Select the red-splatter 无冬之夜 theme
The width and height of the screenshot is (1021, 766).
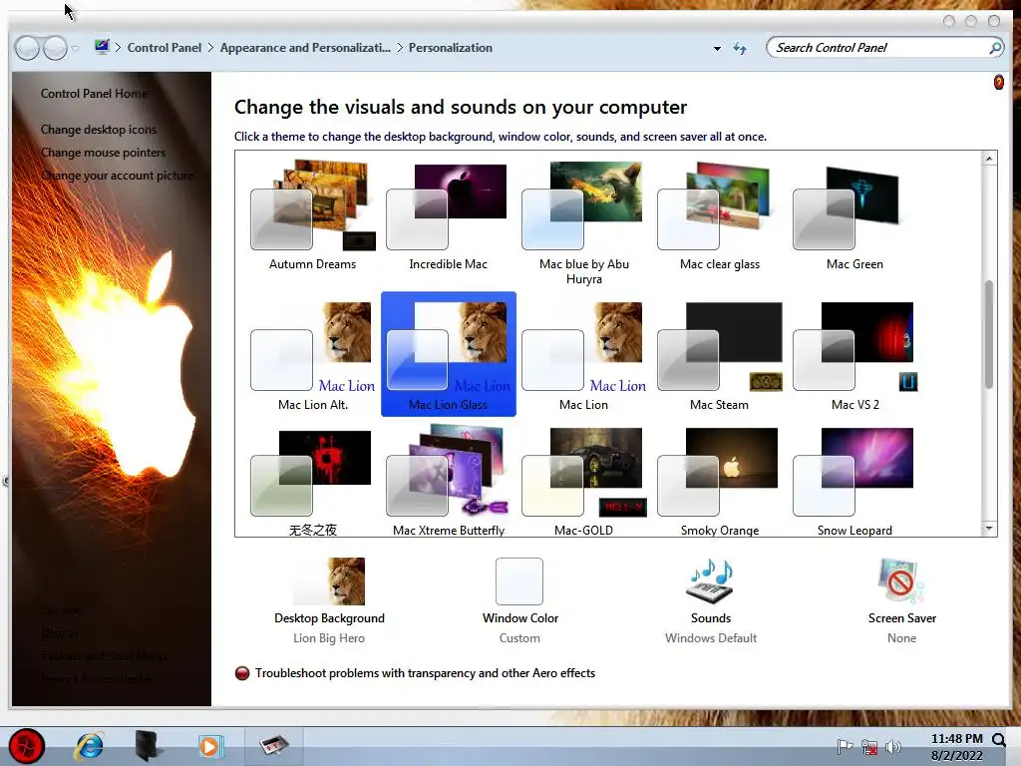(x=312, y=481)
